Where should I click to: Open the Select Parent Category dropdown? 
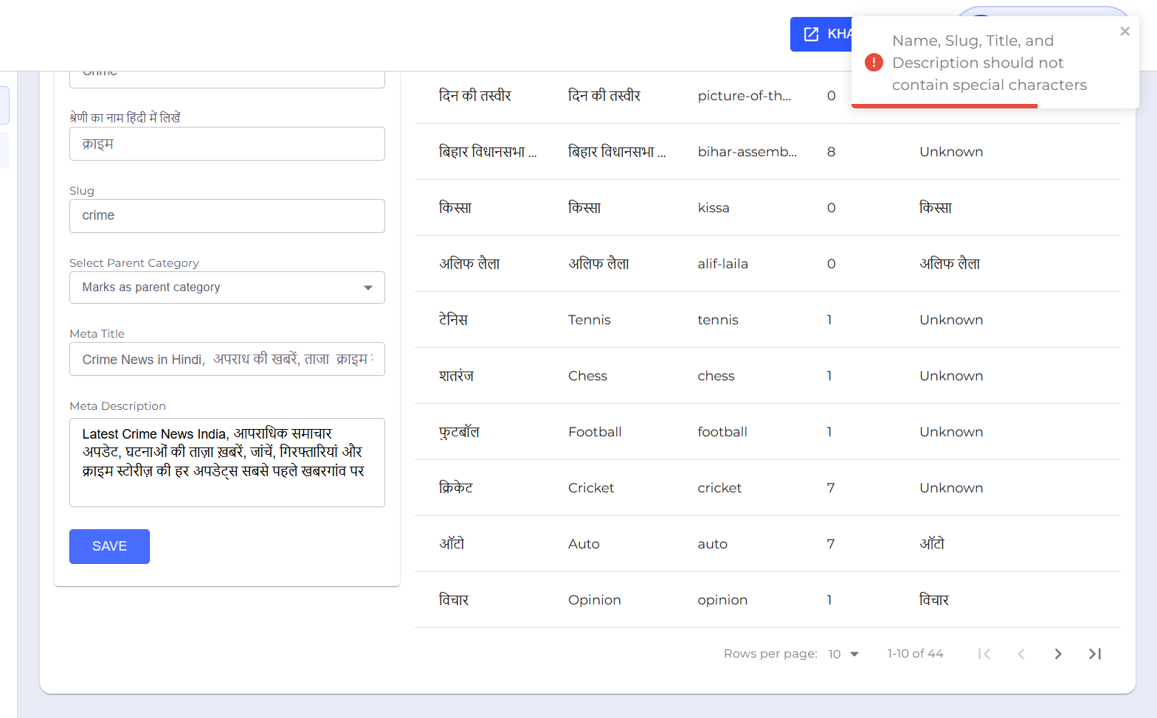227,287
